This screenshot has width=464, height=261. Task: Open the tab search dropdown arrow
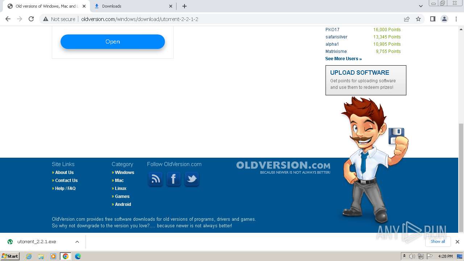[421, 6]
